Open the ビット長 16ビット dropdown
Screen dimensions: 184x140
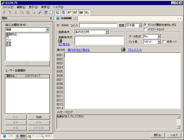pos(159,42)
